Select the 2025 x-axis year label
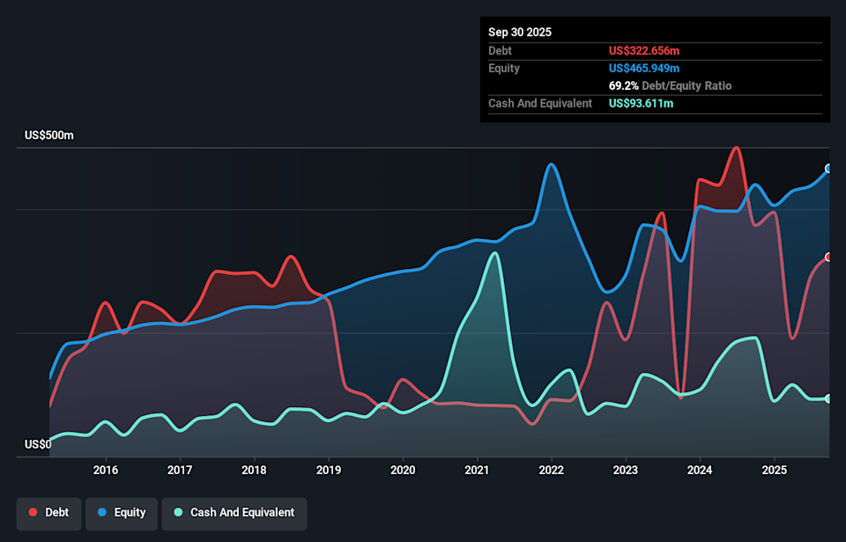Screen dimensions: 846x542 coord(774,469)
